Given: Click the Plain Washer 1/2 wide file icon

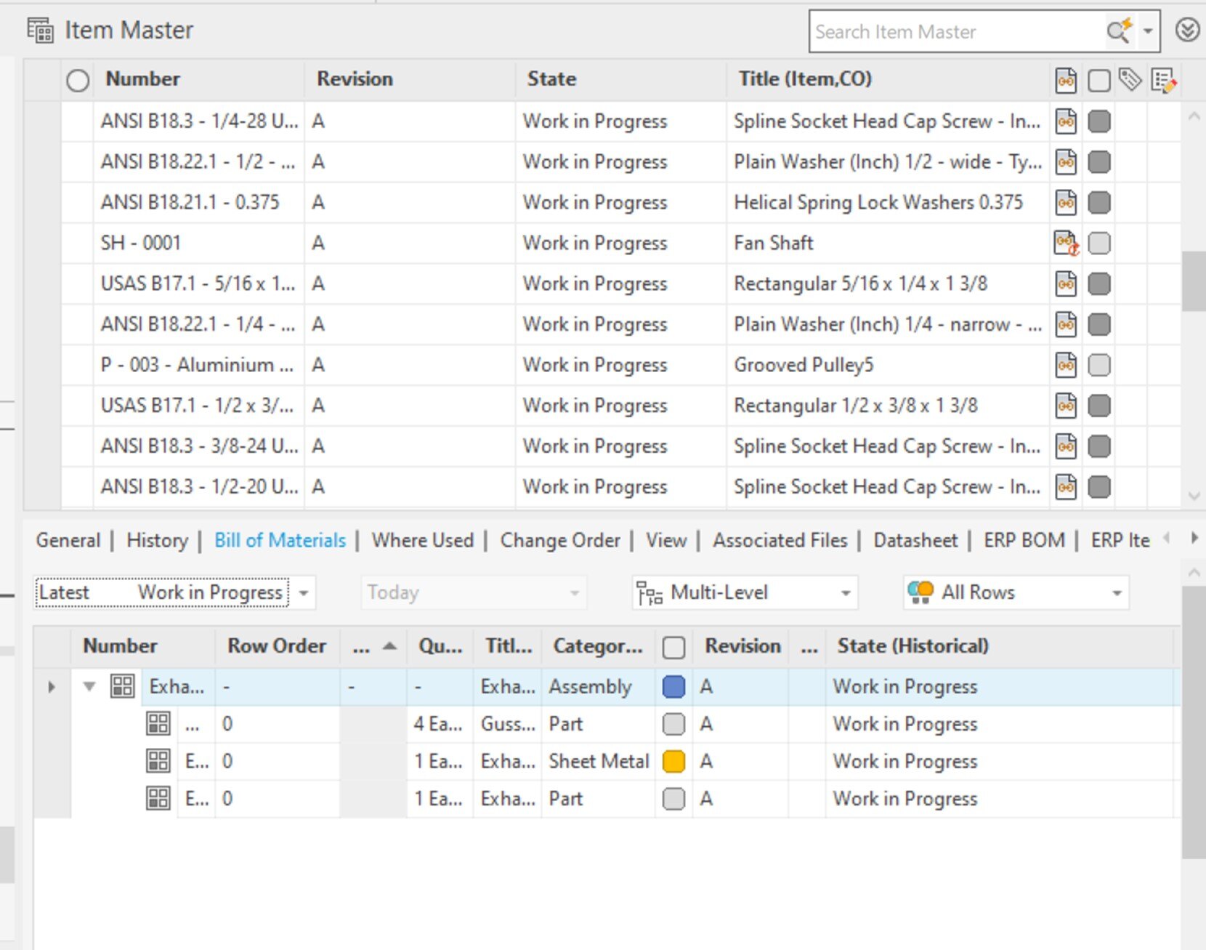Looking at the screenshot, I should pos(1066,162).
